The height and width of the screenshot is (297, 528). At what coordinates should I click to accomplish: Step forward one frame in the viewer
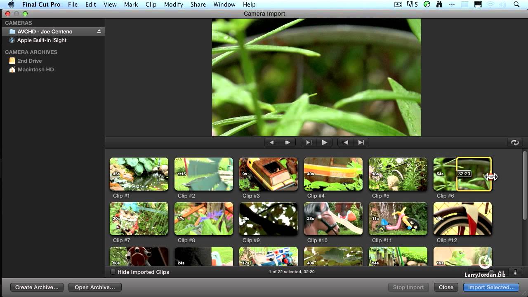pos(288,142)
